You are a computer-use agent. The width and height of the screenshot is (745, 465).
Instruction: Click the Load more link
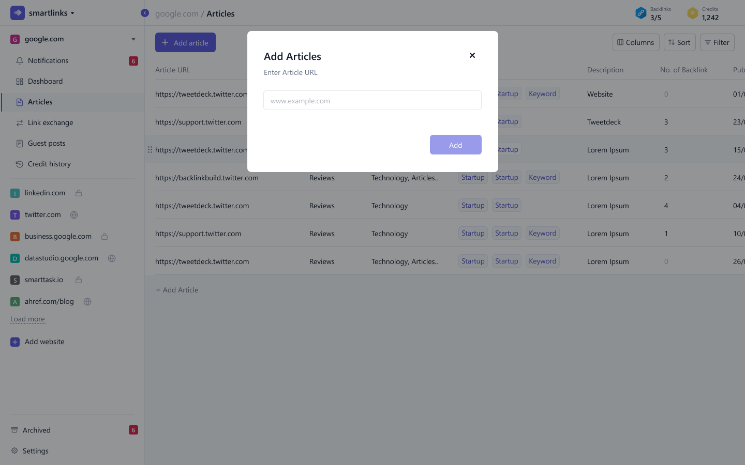coord(27,319)
